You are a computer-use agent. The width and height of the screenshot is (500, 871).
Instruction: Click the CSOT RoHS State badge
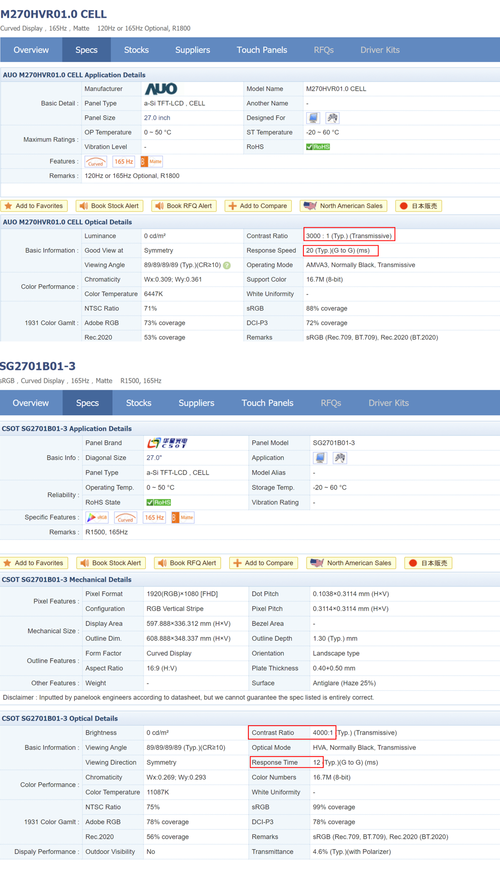[159, 502]
